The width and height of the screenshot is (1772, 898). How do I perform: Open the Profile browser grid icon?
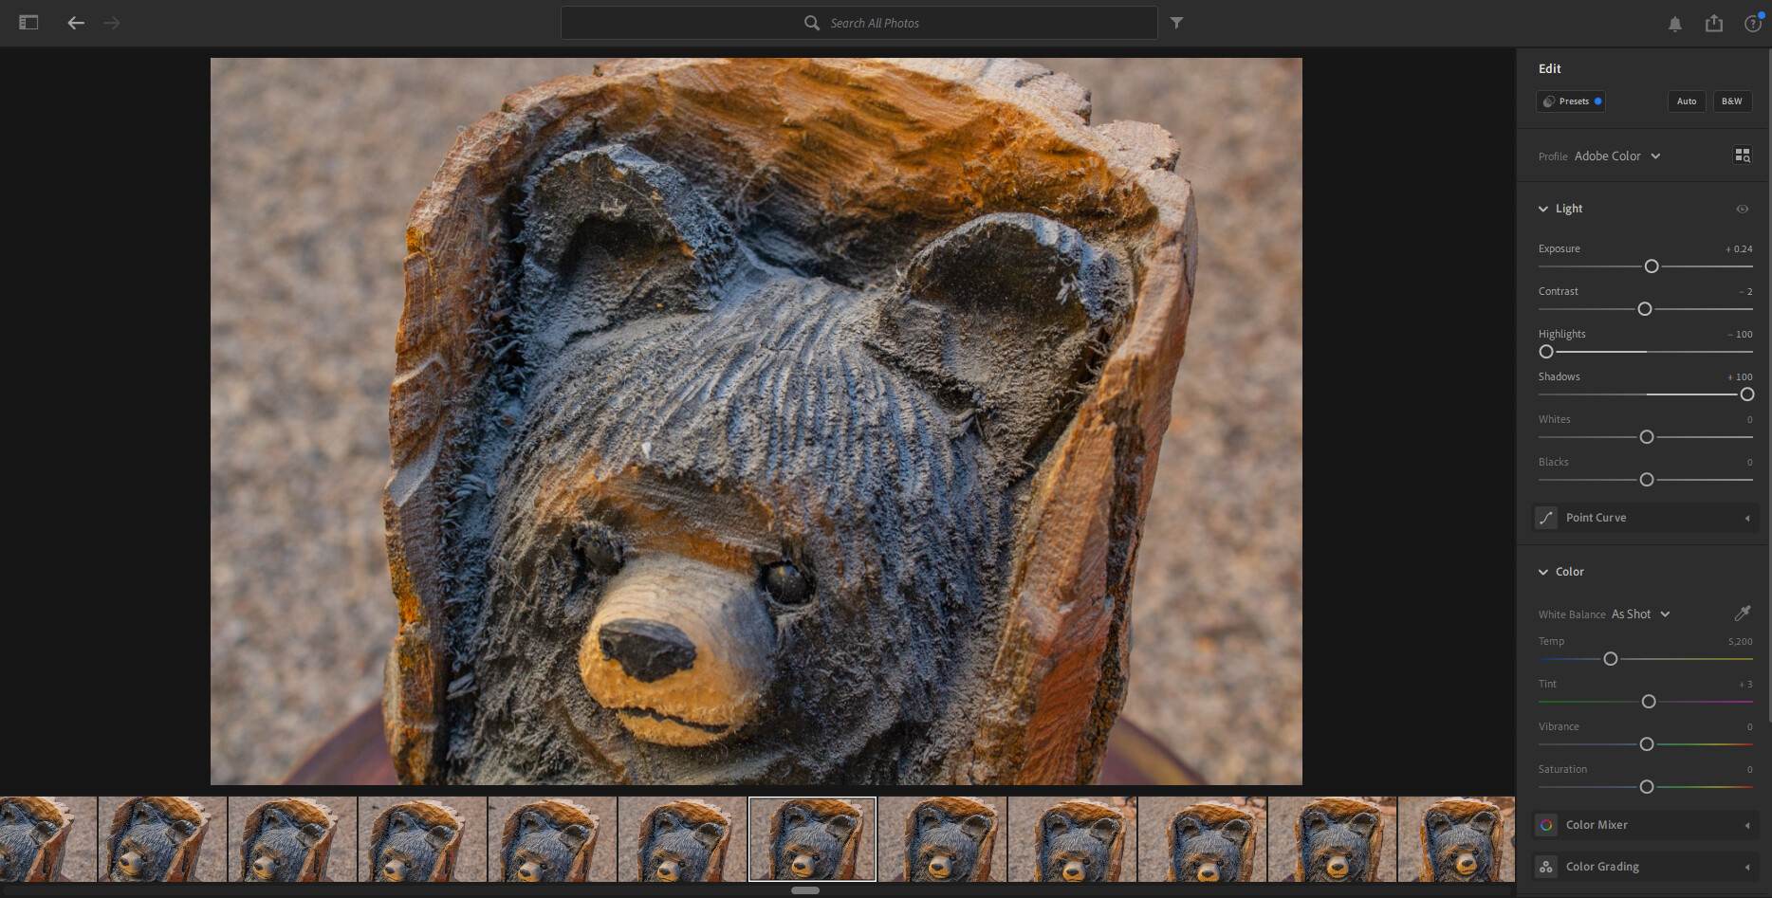pos(1743,155)
